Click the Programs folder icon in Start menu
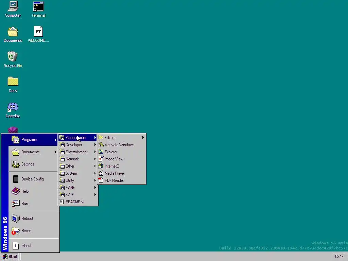This screenshot has height=261, width=348. pyautogui.click(x=16, y=140)
